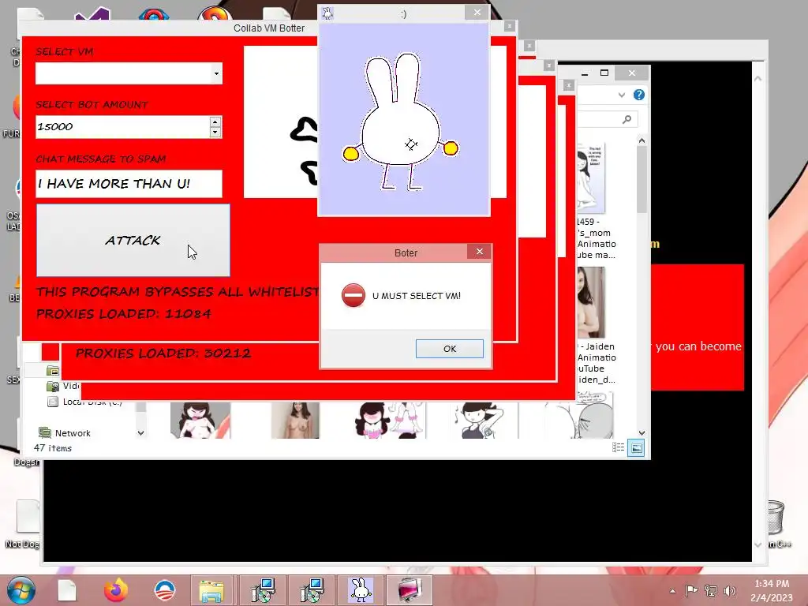Click the Explorer search magnifier icon
Screen dimensions: 808x606
click(627, 120)
